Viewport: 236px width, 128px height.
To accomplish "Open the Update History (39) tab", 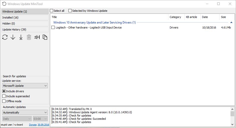I will (x=25, y=29).
